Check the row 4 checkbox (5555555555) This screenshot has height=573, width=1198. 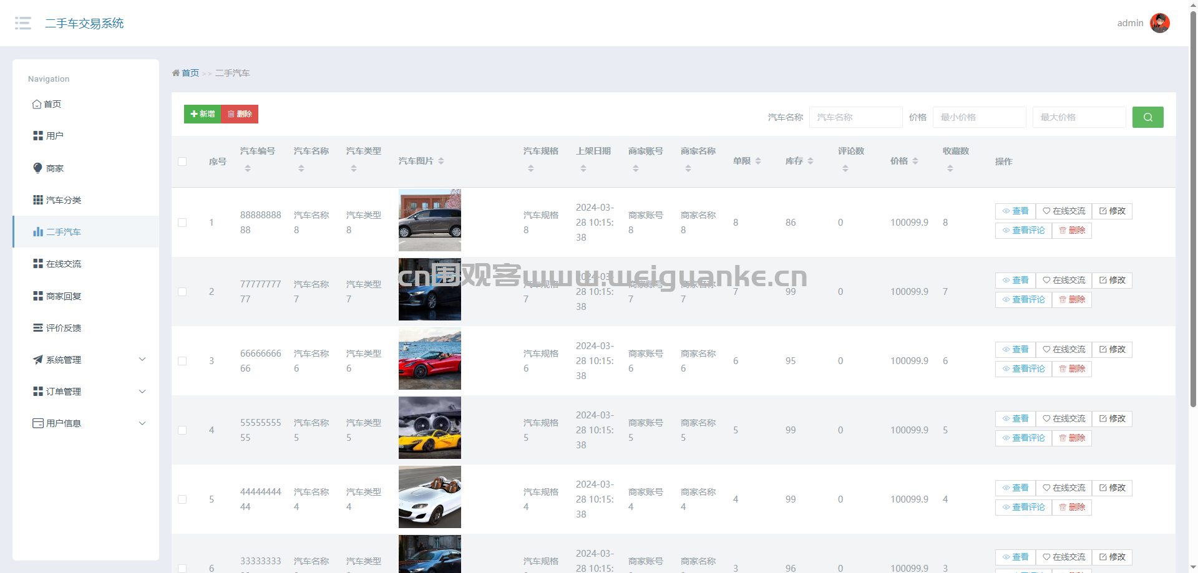[182, 430]
